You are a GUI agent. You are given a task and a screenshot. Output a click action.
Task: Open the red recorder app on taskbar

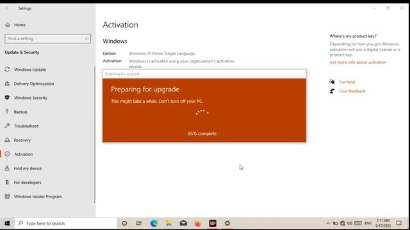coord(213,224)
